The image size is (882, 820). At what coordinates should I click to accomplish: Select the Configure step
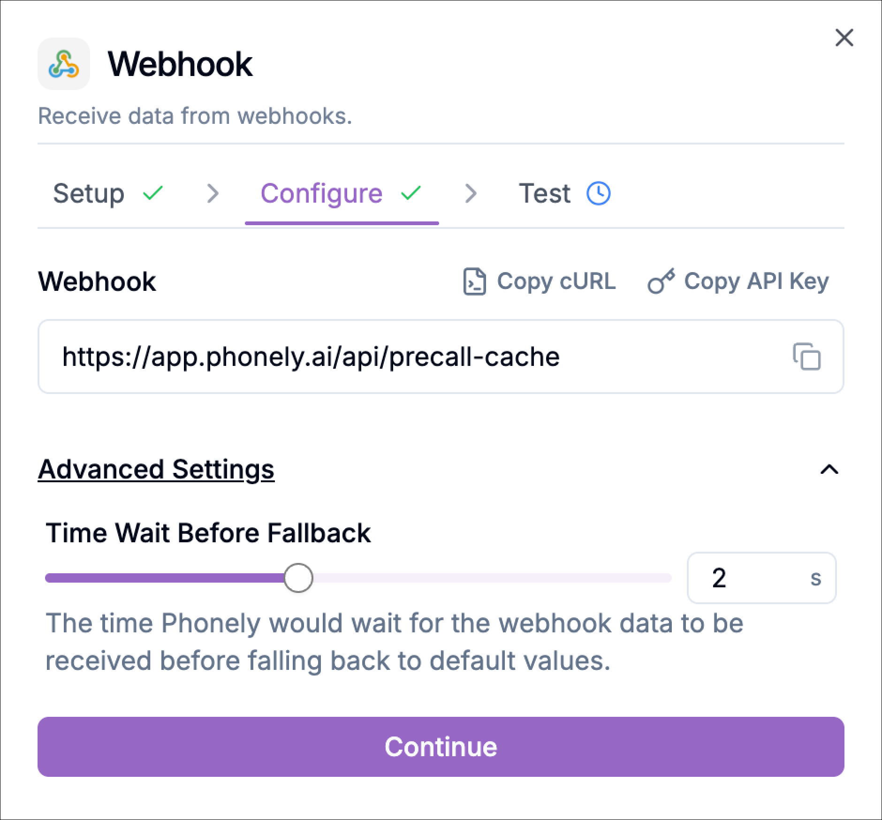(322, 192)
